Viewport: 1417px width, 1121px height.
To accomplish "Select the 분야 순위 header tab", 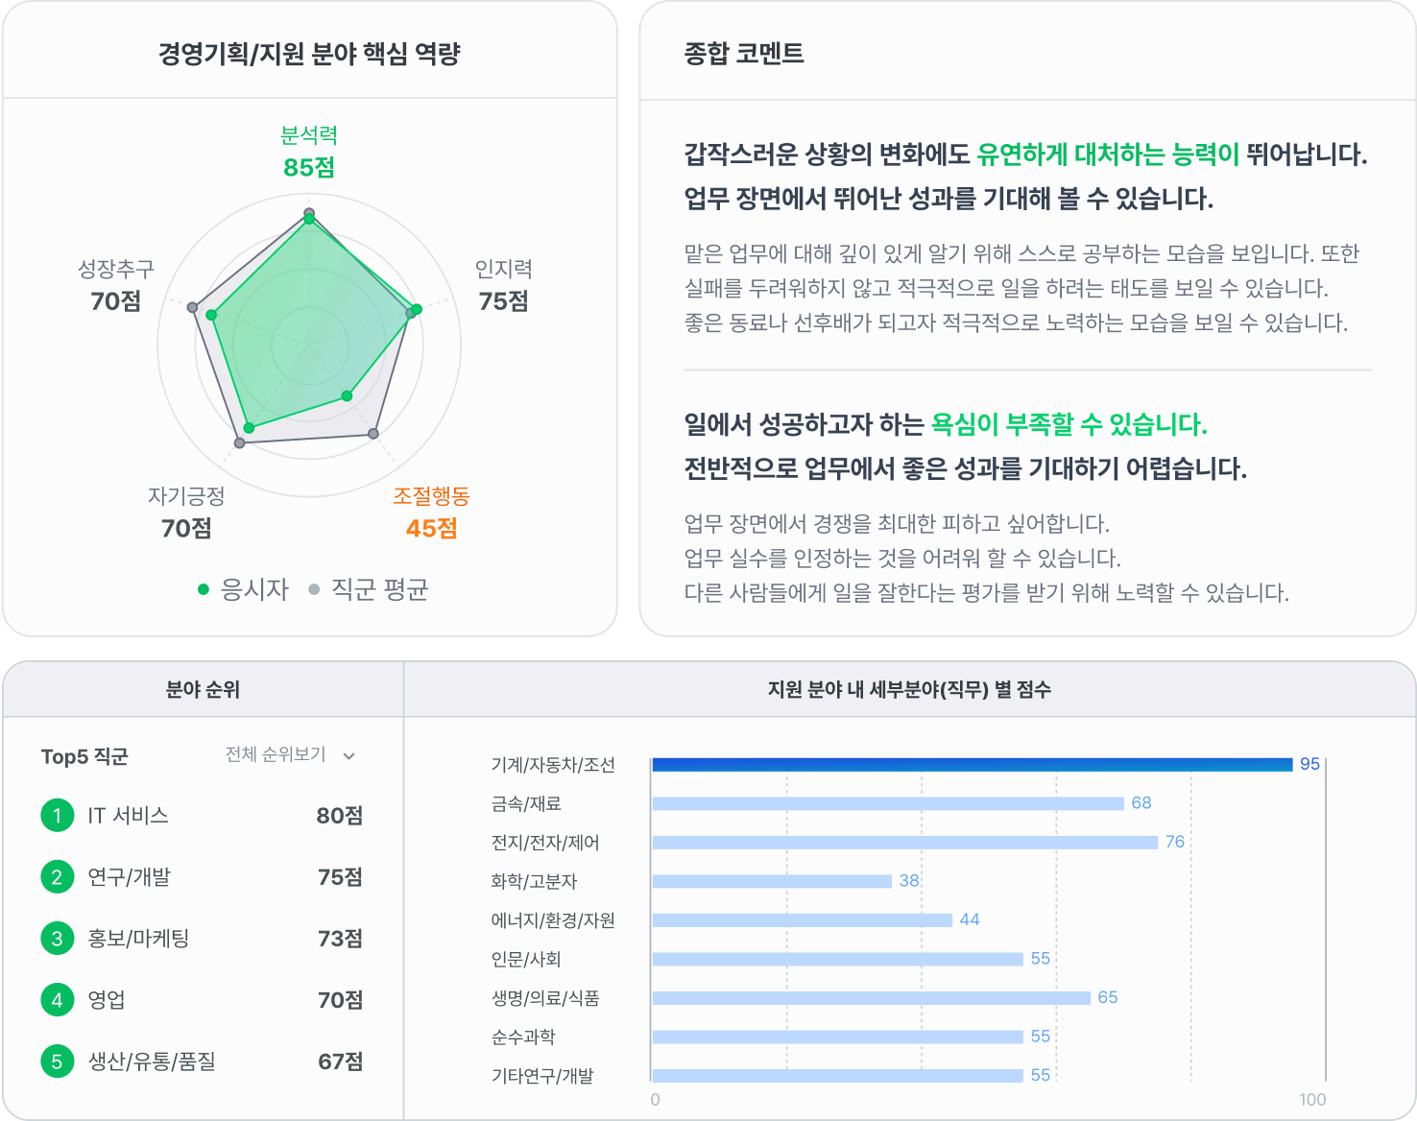I will pyautogui.click(x=203, y=689).
